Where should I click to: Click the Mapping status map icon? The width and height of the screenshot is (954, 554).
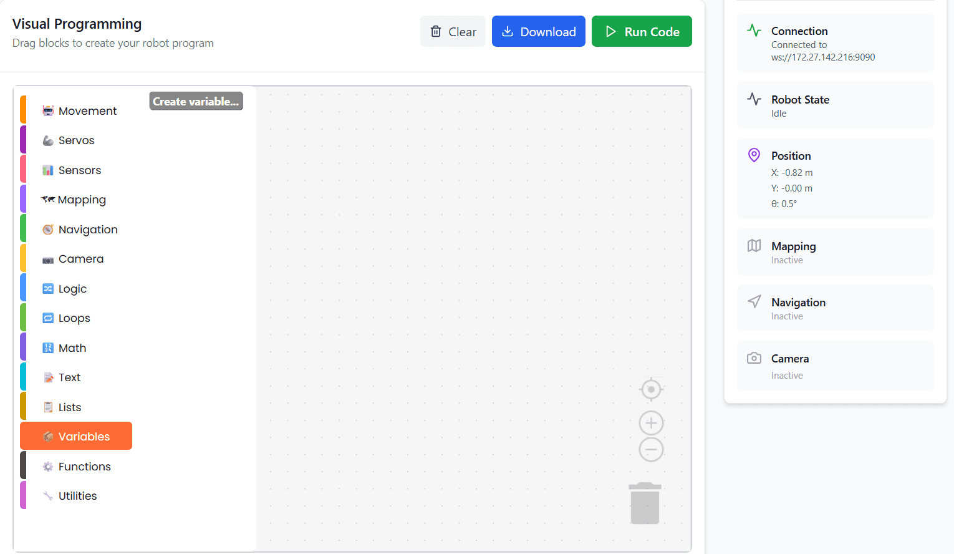[754, 246]
